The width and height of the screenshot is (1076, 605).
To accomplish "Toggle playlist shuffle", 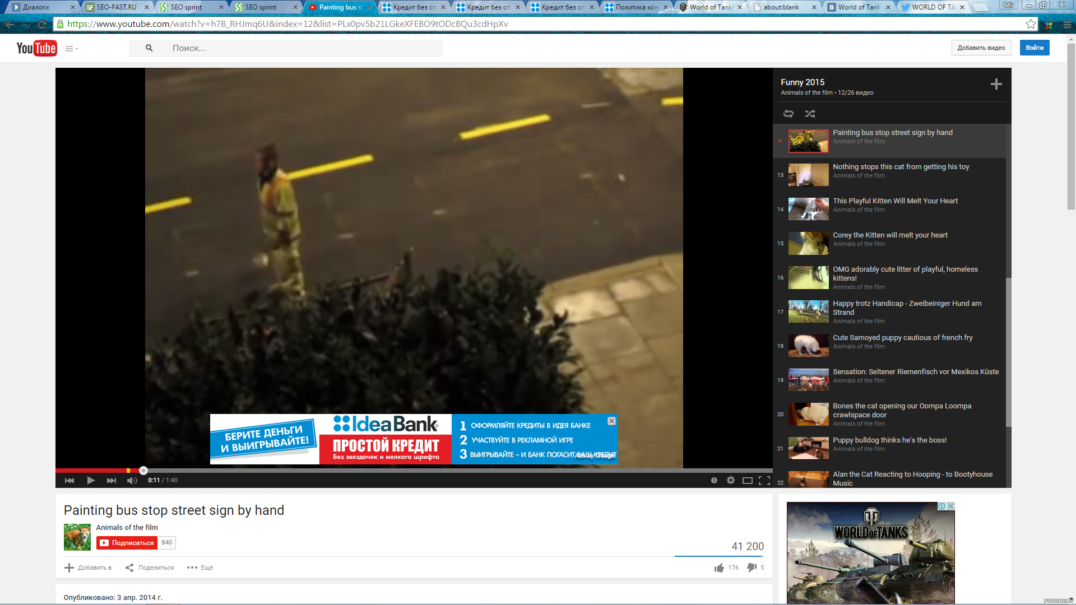I will tap(810, 114).
